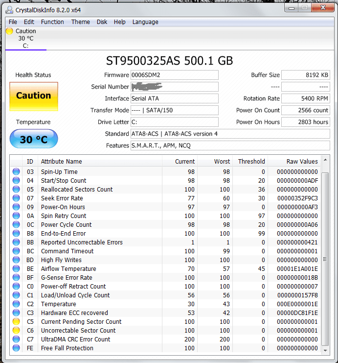Close the CrystalDiskInfo window
Screen dimensions: 338x363
(x=323, y=8)
